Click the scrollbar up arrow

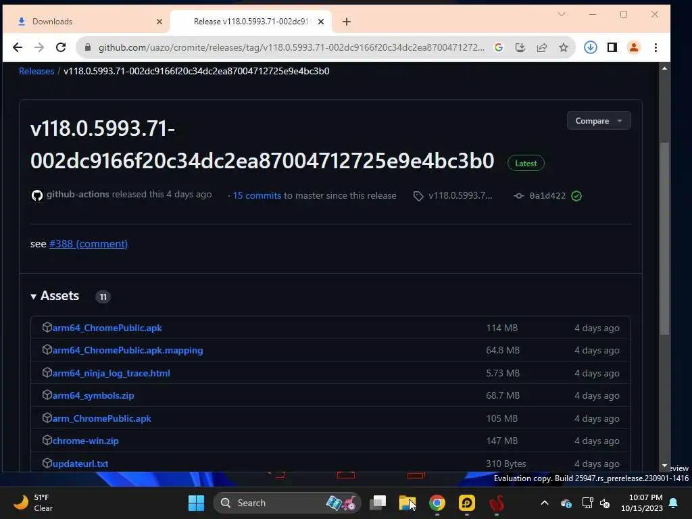pyautogui.click(x=665, y=68)
